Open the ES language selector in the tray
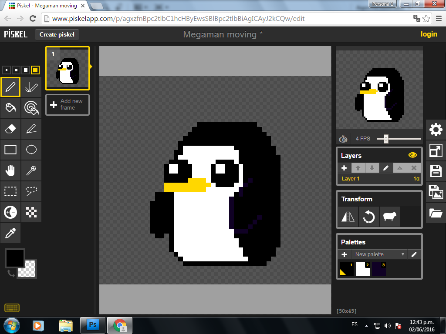446x334 pixels. click(354, 324)
